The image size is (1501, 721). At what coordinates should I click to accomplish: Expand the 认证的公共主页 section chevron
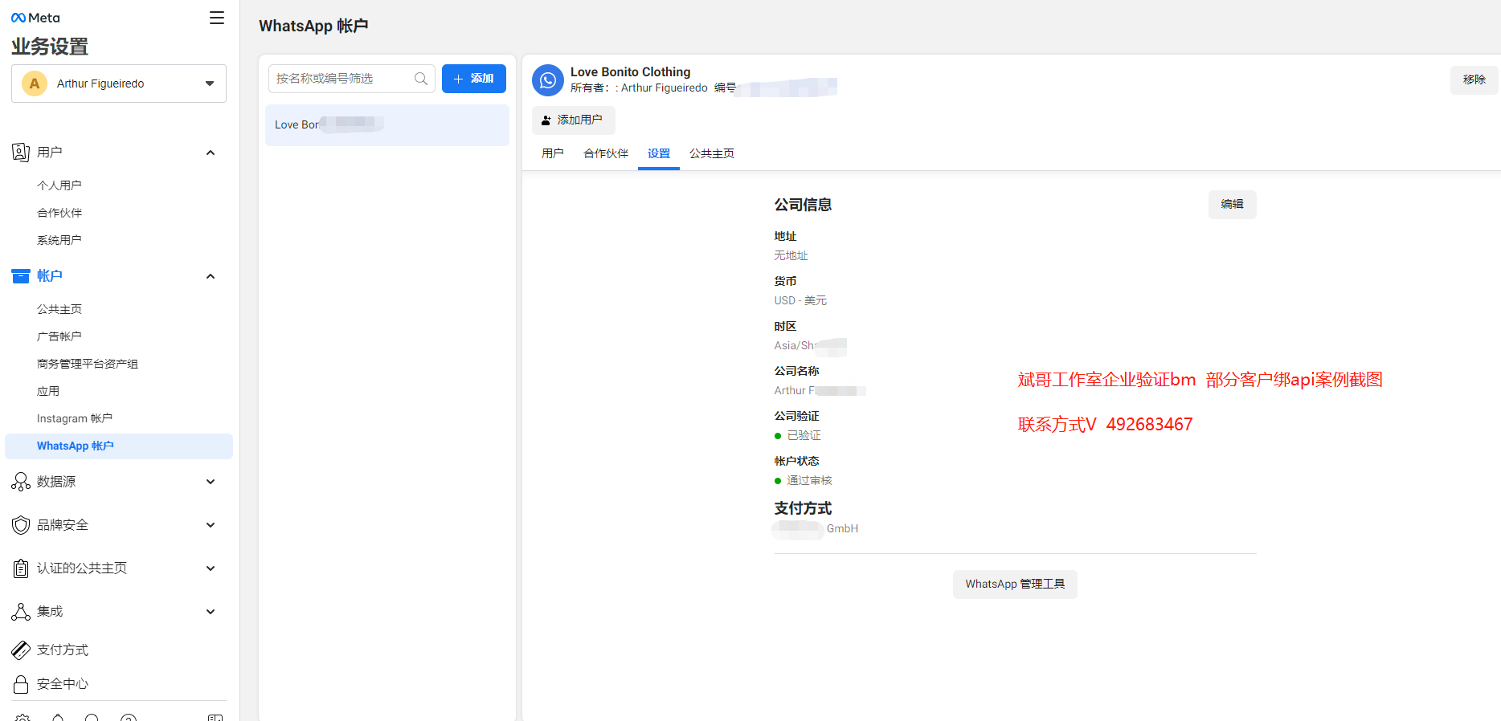click(x=211, y=568)
